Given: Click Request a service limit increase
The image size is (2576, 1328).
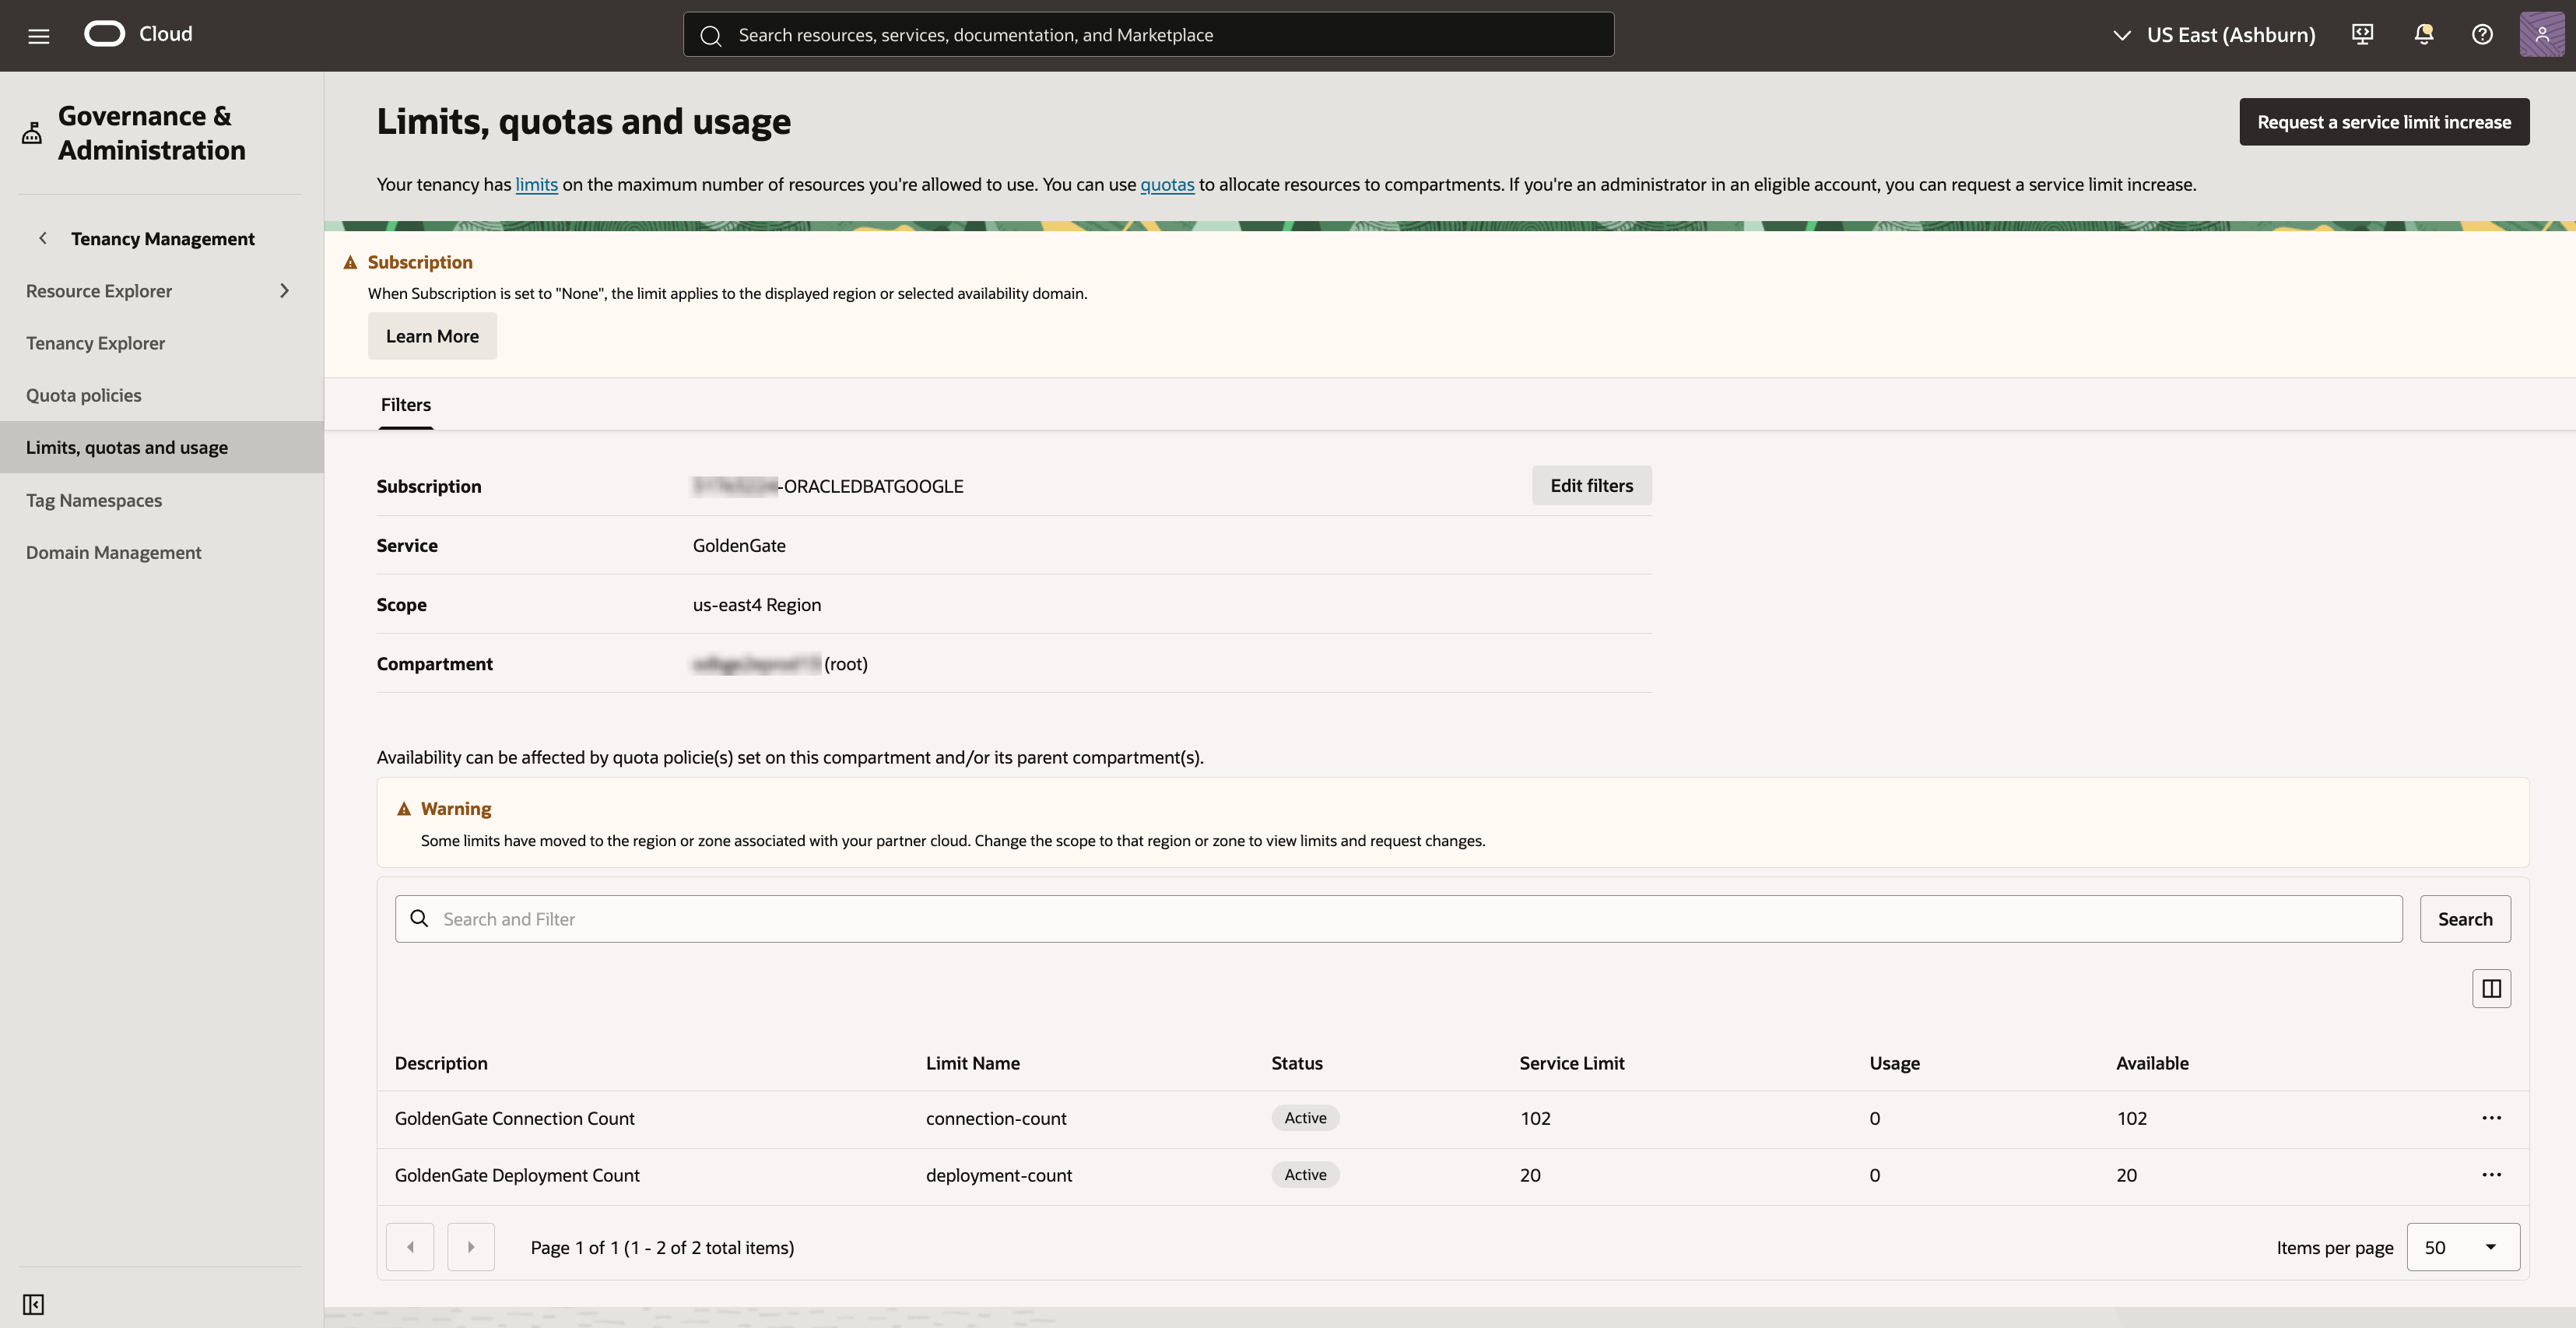Looking at the screenshot, I should pyautogui.click(x=2384, y=122).
